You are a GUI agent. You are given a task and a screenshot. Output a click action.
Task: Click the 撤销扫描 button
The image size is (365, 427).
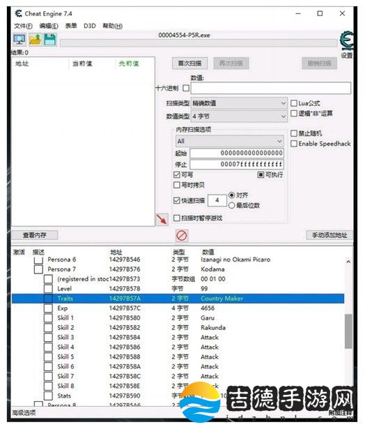(x=319, y=63)
